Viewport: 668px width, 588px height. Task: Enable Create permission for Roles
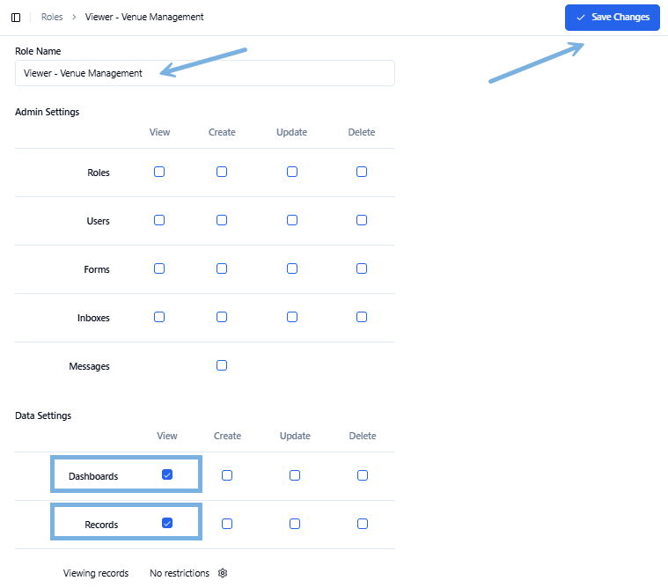pos(222,172)
